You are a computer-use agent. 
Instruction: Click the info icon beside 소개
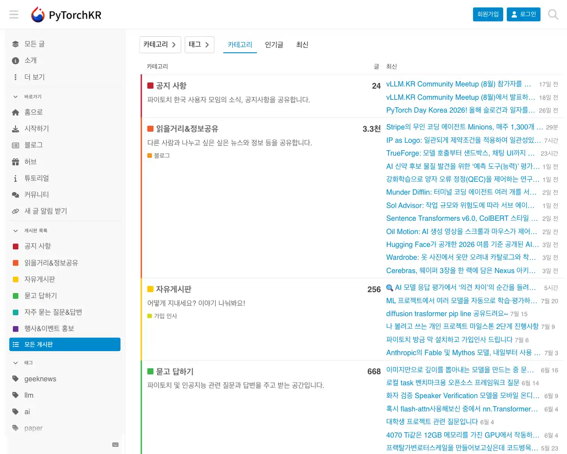tap(16, 60)
